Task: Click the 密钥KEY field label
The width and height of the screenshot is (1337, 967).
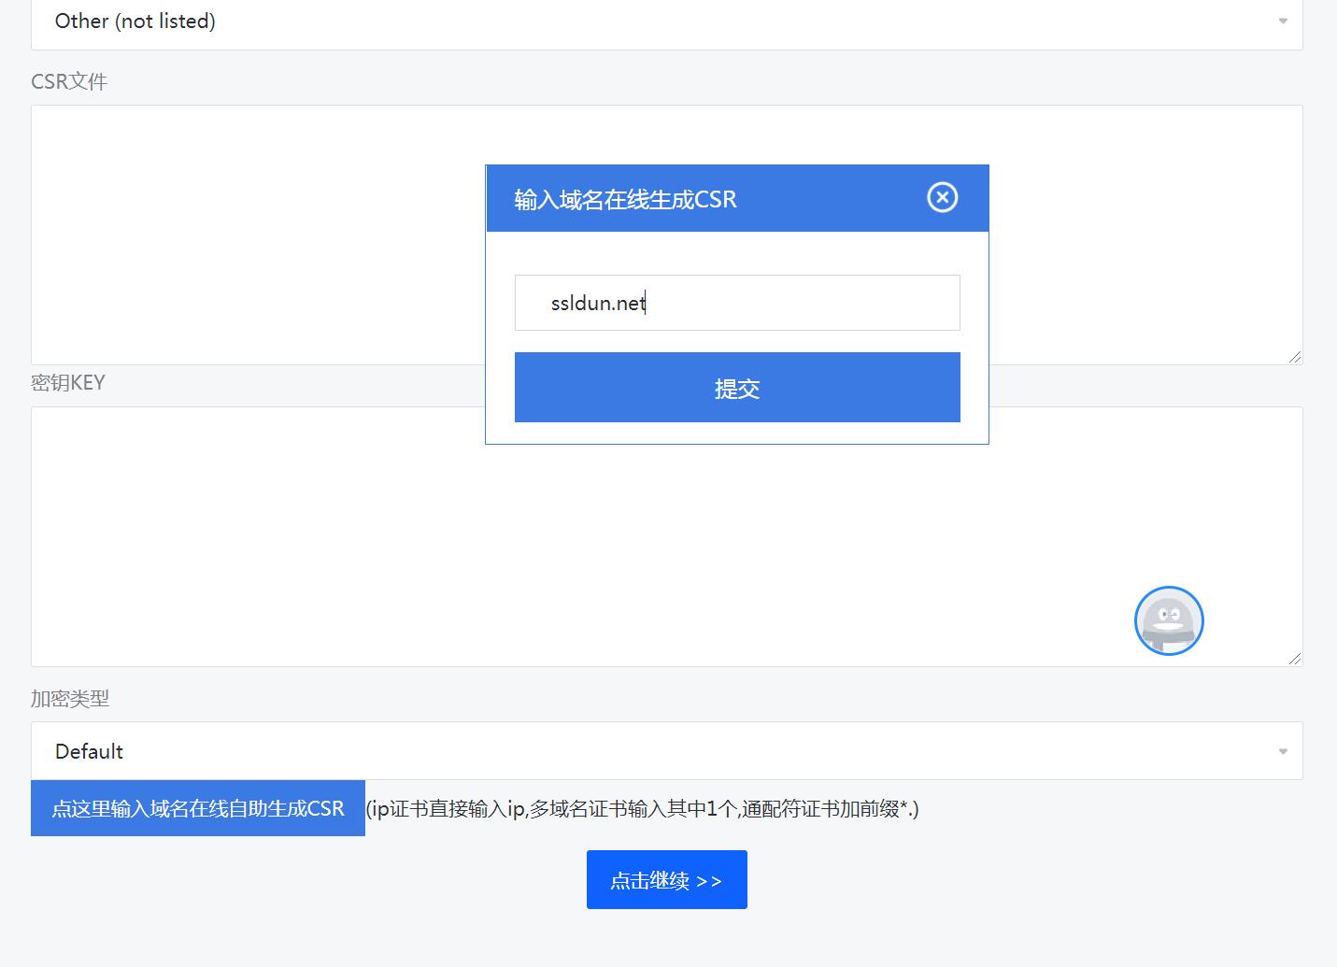Action: 68,383
